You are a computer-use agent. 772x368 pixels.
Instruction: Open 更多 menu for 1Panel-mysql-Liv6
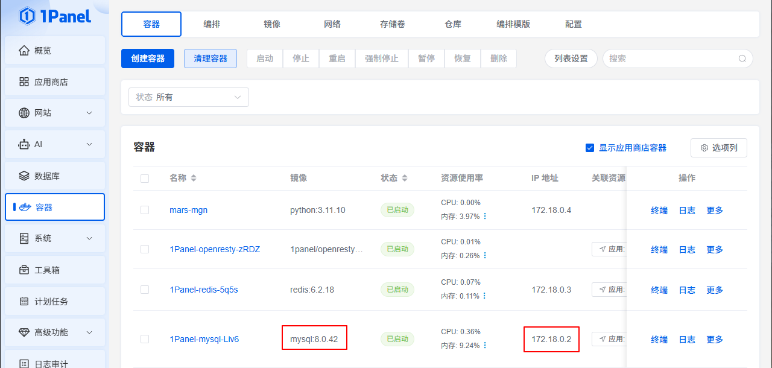click(x=715, y=339)
